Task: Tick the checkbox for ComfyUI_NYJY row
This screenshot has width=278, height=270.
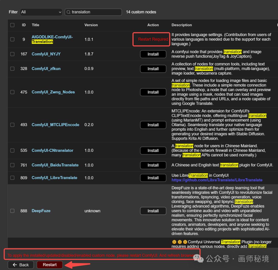Action: (12, 54)
